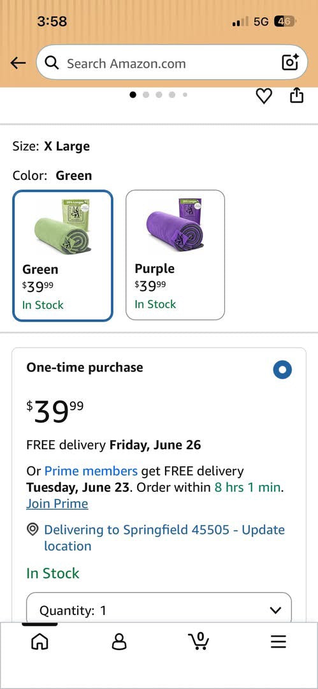Open the hamburger menu icon
This screenshot has height=689, width=318.
click(x=278, y=642)
